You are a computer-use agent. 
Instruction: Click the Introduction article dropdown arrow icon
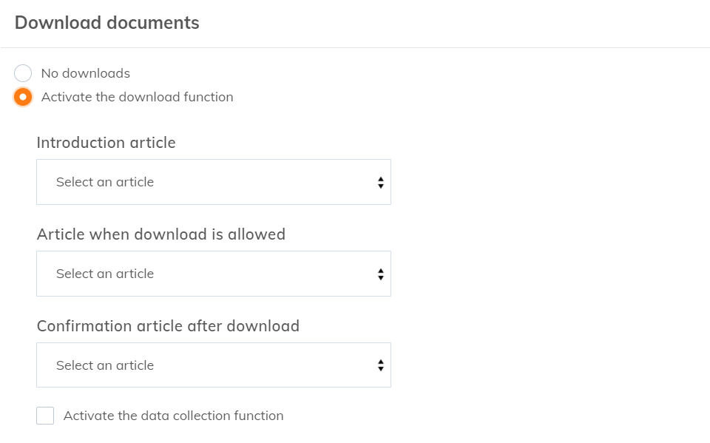(380, 182)
